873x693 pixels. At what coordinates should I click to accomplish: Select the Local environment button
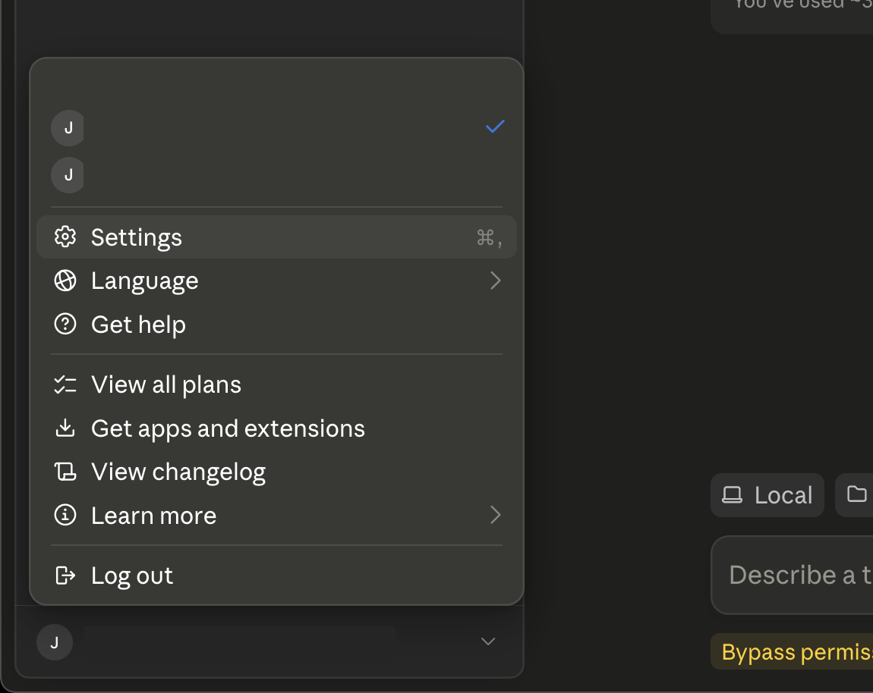[767, 495]
